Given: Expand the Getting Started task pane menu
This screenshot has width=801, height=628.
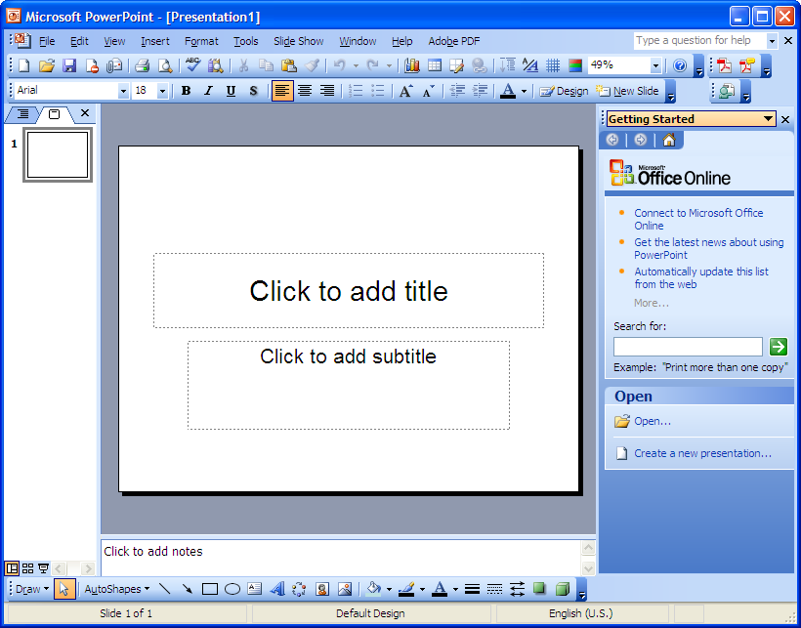Looking at the screenshot, I should tap(768, 119).
